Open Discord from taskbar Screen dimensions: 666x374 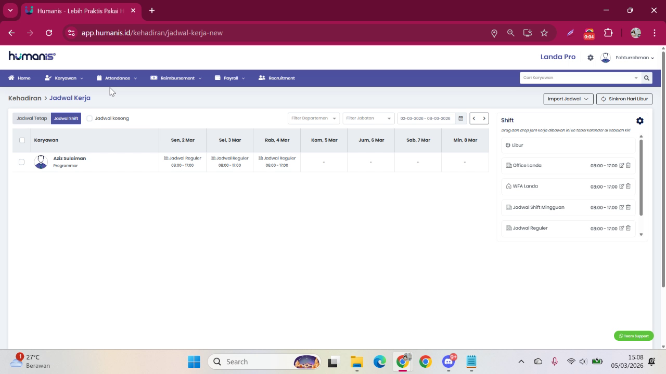pos(449,362)
